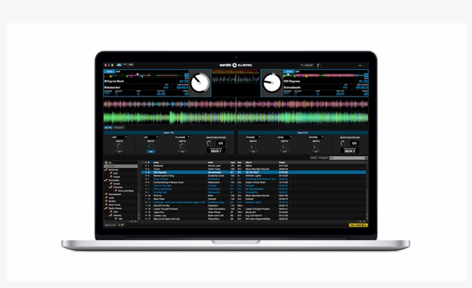Click the Deck 1 beats multiplier 1/1 value
This screenshot has height=288, width=472.
[220, 143]
